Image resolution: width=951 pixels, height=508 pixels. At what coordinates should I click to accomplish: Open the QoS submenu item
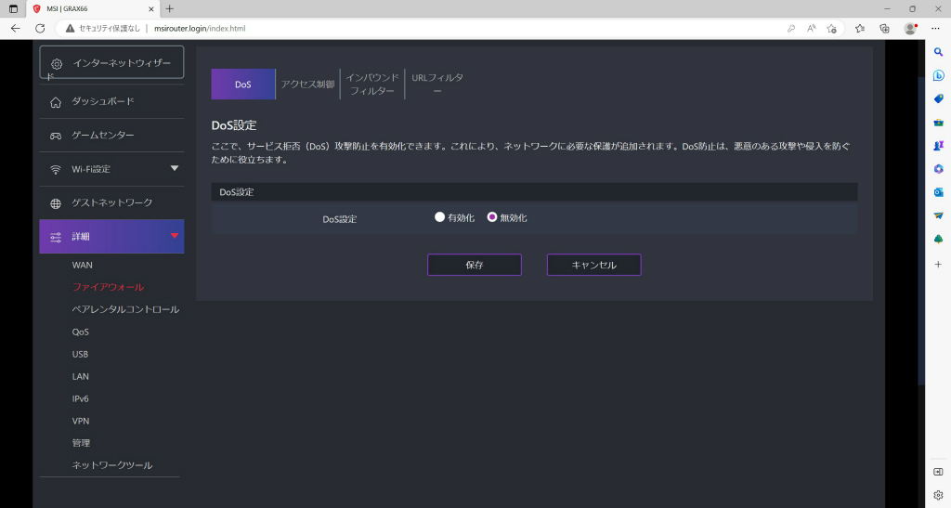81,332
